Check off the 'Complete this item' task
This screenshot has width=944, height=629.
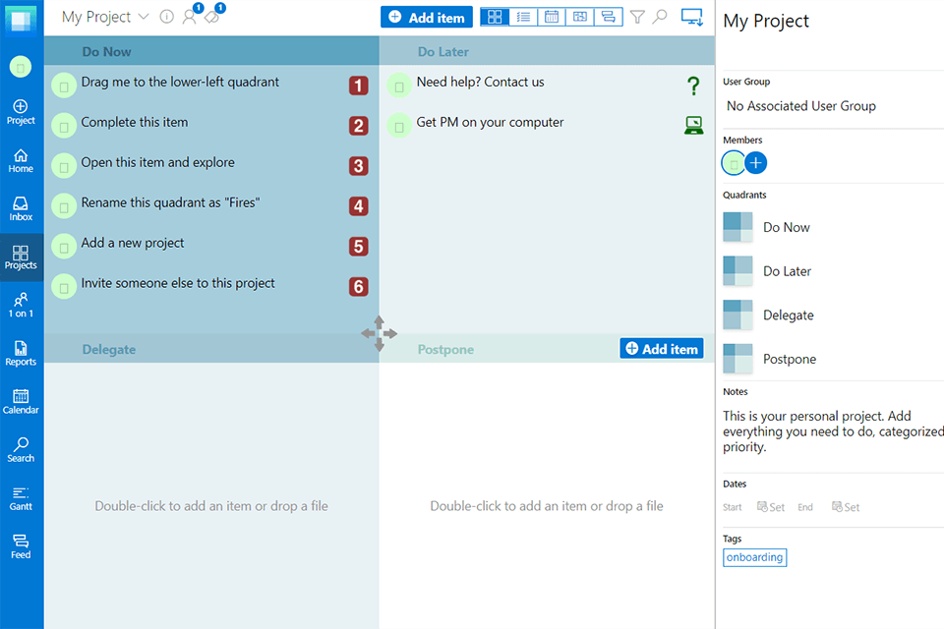(64, 125)
